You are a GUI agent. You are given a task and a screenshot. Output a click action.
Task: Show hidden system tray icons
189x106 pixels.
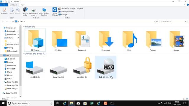(159, 103)
